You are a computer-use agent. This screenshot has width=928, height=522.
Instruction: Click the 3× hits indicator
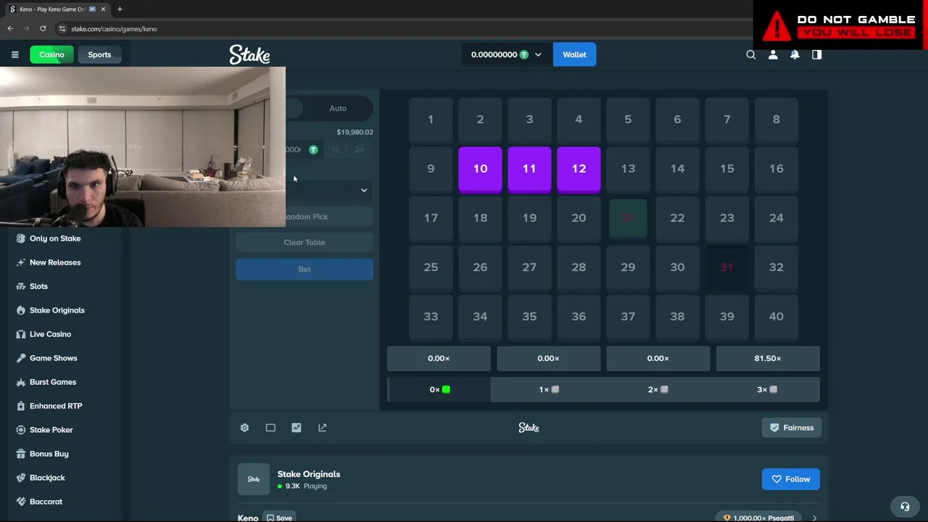(767, 389)
